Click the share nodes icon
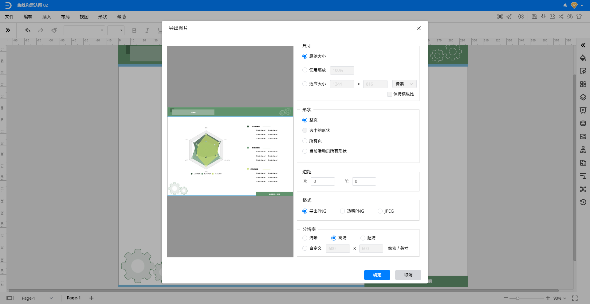The height and width of the screenshot is (304, 590). 561,17
